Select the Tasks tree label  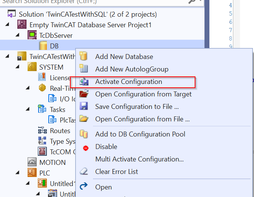tap(57, 110)
